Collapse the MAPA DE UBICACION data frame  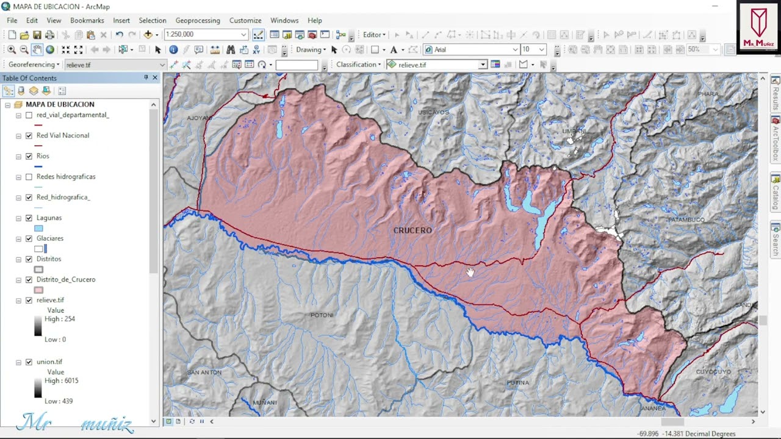pos(7,104)
